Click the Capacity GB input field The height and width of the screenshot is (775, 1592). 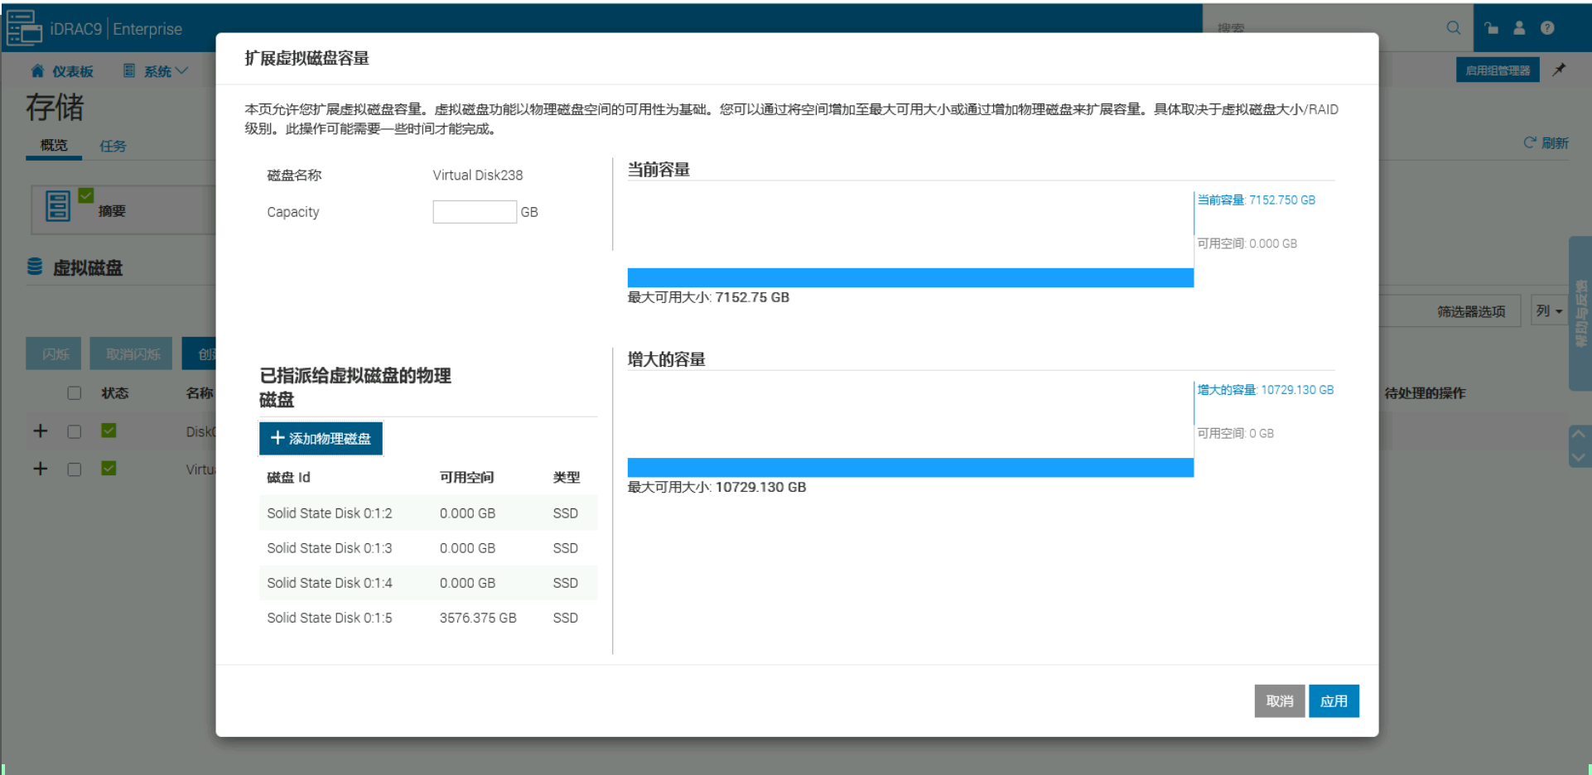[475, 212]
